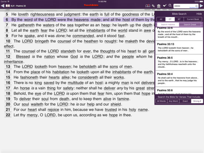
Task: Tap the word 'commanded' in verse 9
Action: point(83,36)
